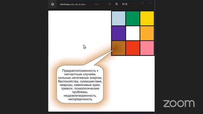Select the purple square in grid

coord(118,33)
